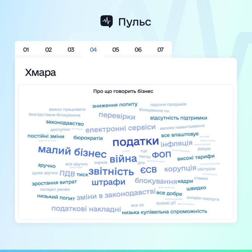Select the phrase малий бізнес
The image size is (252, 252).
coord(72,152)
